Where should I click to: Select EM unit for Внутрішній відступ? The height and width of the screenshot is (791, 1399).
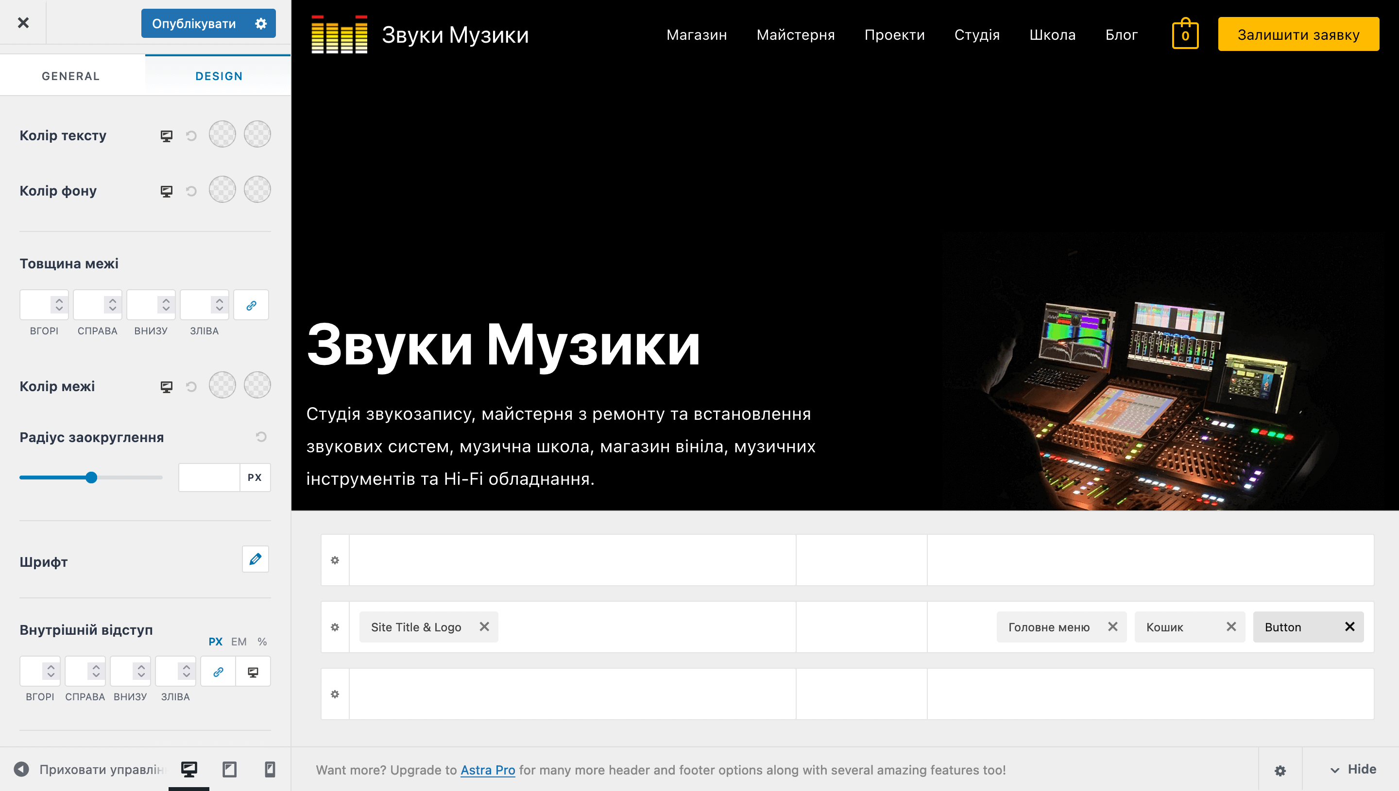[239, 642]
